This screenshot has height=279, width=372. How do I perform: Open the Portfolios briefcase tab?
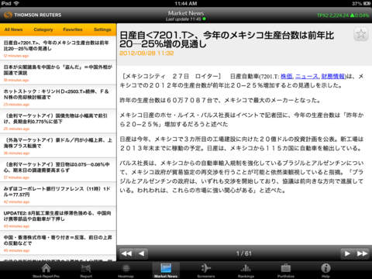click(286, 270)
